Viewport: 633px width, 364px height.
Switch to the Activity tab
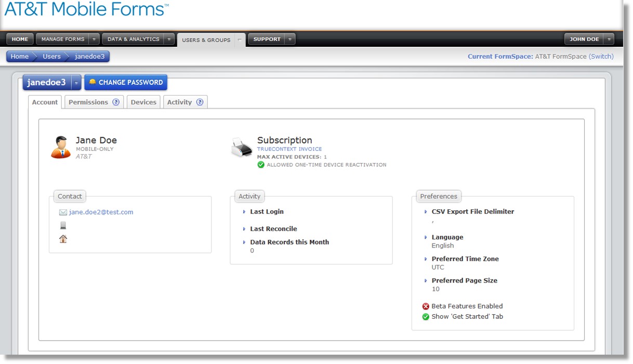click(x=185, y=102)
